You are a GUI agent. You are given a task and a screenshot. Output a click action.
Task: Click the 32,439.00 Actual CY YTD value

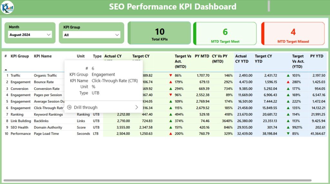coord(245,134)
